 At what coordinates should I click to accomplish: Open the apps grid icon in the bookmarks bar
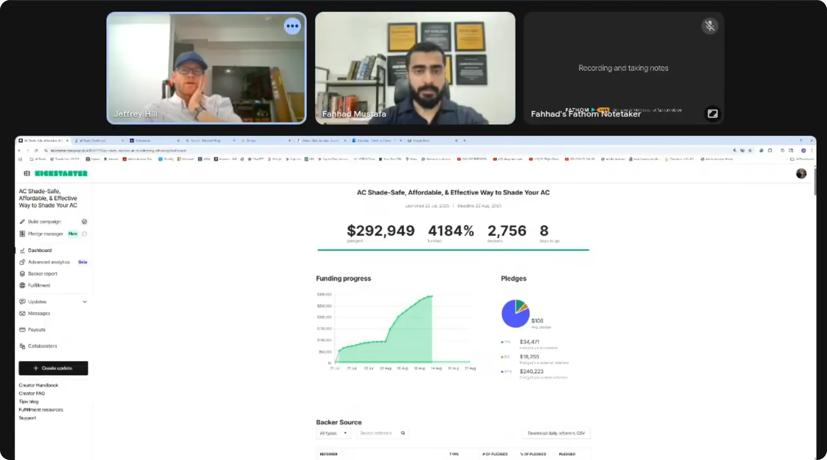[x=20, y=159]
